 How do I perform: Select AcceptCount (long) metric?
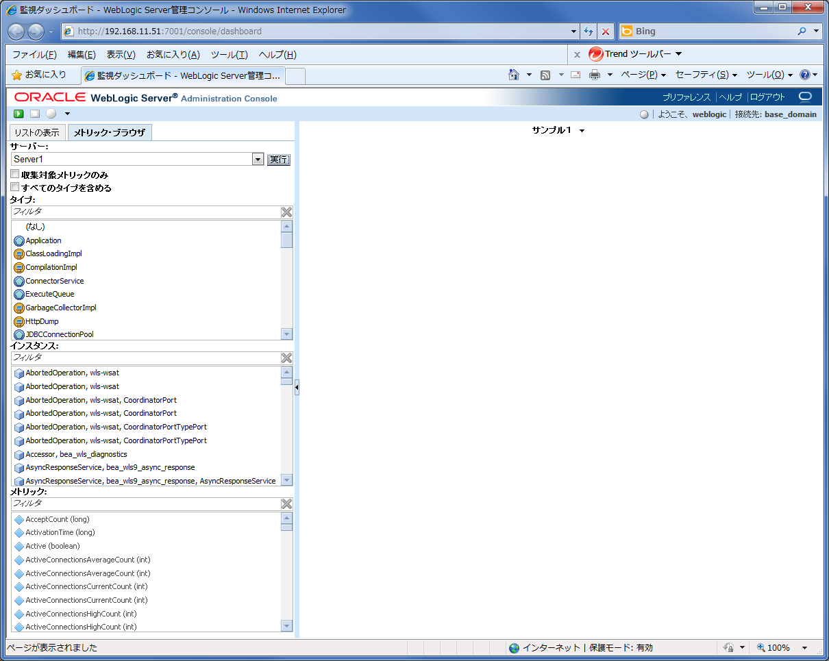58,519
